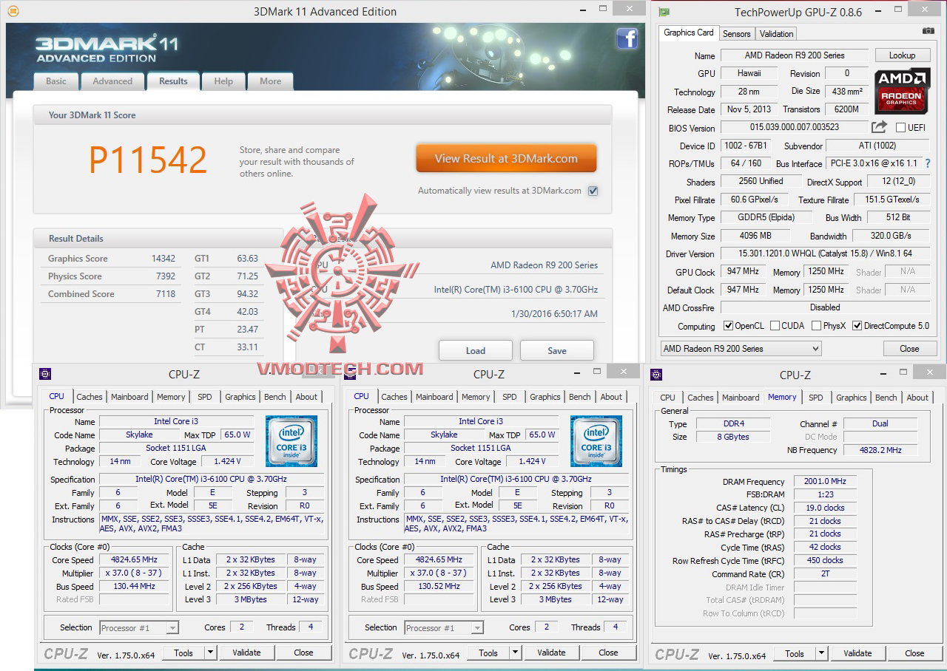
Task: Select the Graphics Card tab in GPU-Z
Action: coord(689,33)
